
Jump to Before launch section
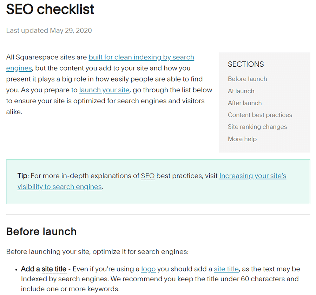[247, 79]
